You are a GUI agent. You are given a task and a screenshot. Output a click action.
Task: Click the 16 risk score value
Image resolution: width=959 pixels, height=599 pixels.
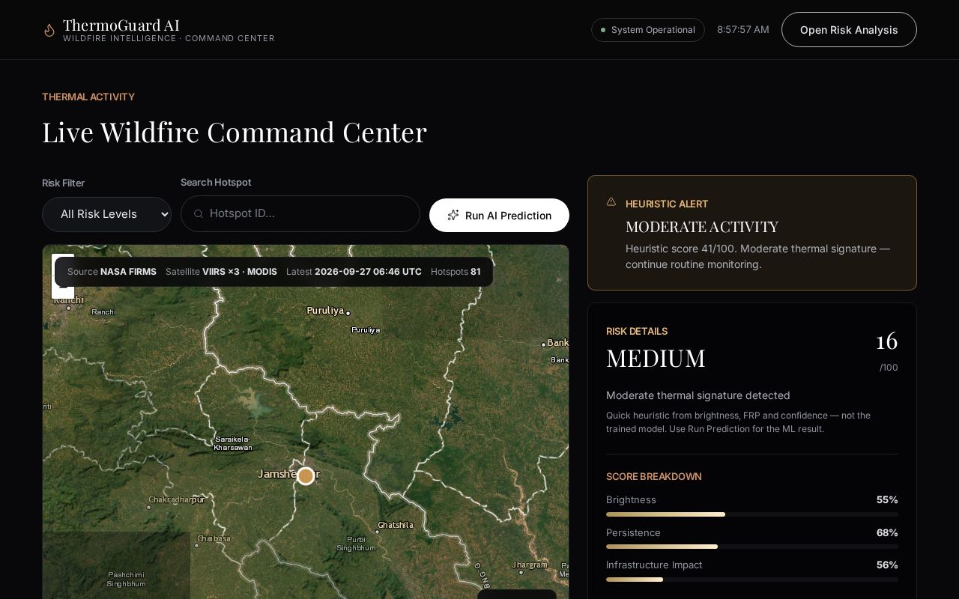[887, 341]
